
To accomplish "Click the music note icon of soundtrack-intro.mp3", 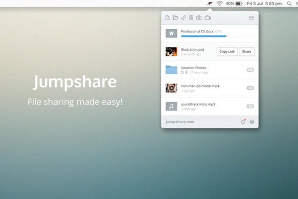I will 171,106.
